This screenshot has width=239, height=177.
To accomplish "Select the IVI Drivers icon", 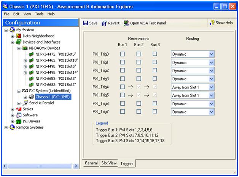I will coord(19,121).
